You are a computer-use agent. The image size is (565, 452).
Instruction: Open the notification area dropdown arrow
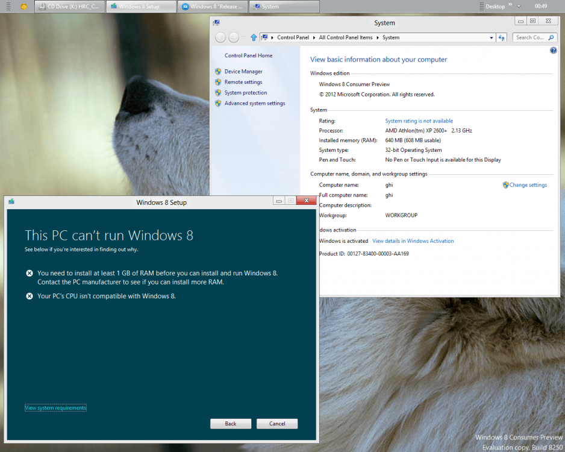click(519, 7)
